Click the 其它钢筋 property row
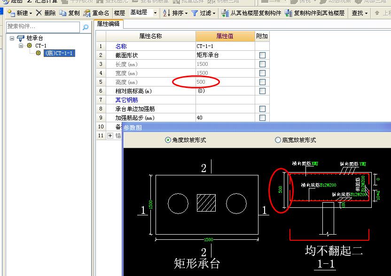Viewport: 391px width, 276px height. point(183,100)
